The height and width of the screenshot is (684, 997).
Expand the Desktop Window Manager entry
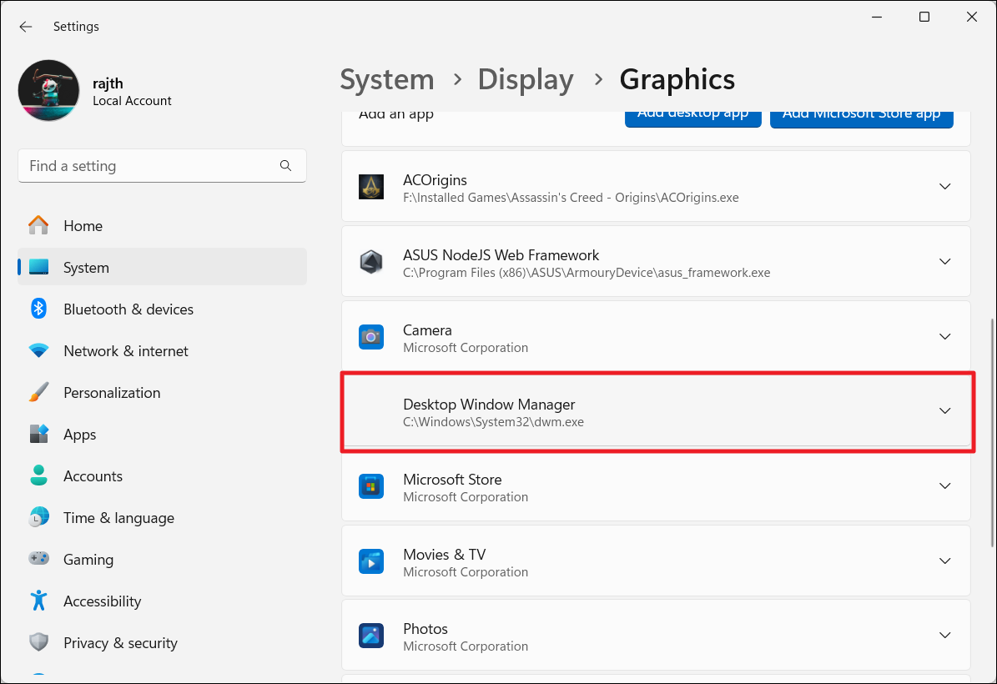coord(944,411)
